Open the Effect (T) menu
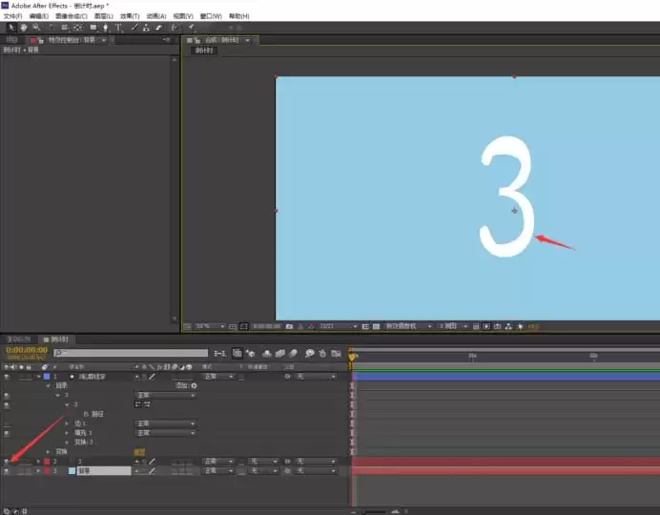660x515 pixels. pyautogui.click(x=130, y=16)
